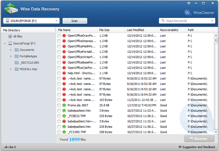Click the thumbs-up Like it icon
This screenshot has width=219, height=151.
[6, 147]
